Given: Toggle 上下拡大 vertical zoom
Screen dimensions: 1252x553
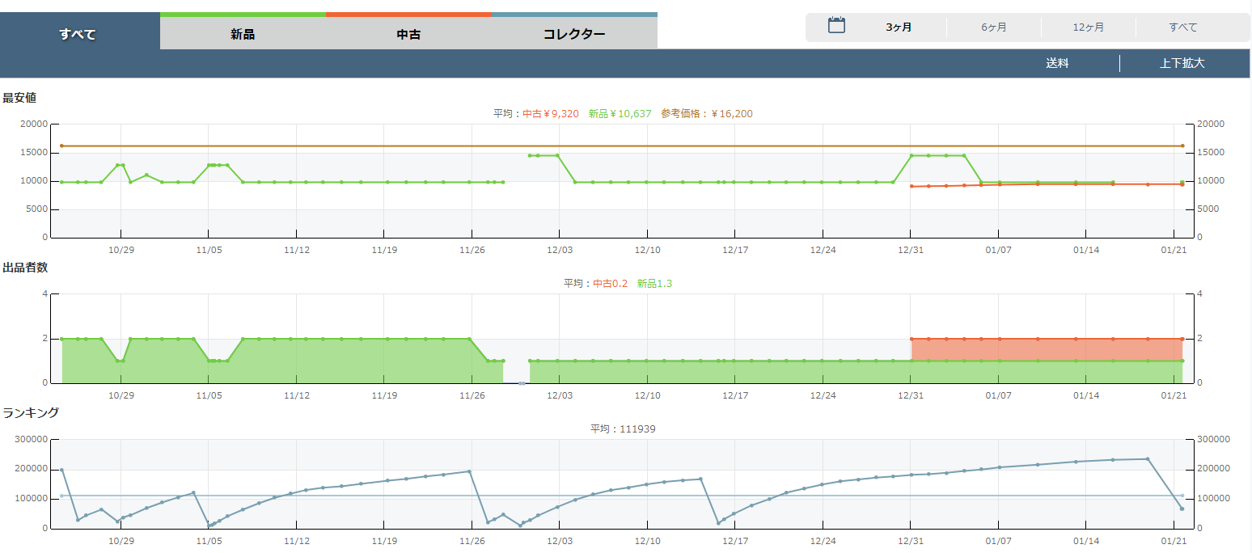Looking at the screenshot, I should point(1182,63).
